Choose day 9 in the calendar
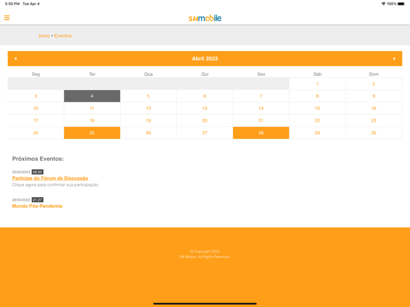 pyautogui.click(x=374, y=96)
